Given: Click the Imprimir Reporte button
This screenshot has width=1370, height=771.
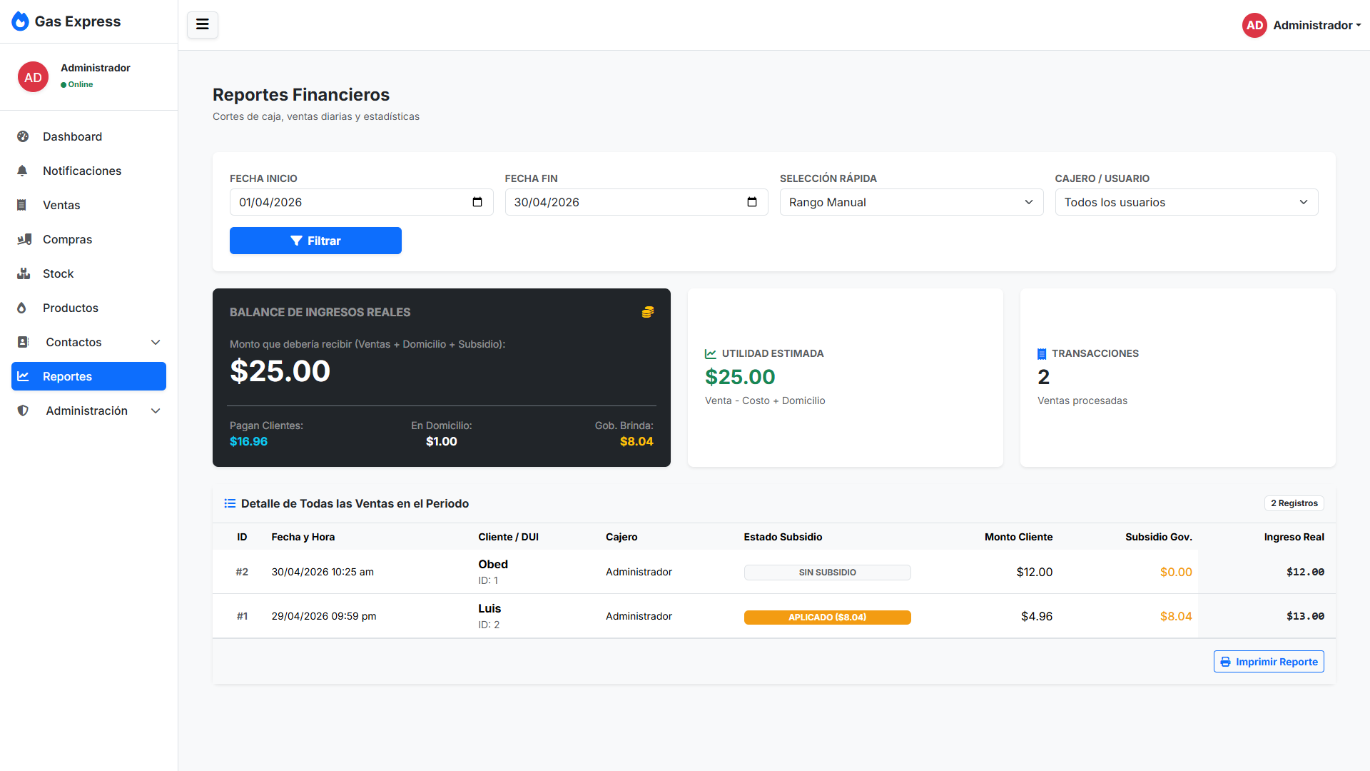Looking at the screenshot, I should point(1269,662).
